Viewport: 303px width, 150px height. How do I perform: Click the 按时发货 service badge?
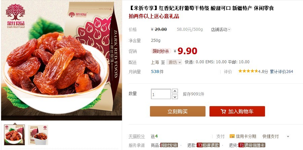pos(169,145)
